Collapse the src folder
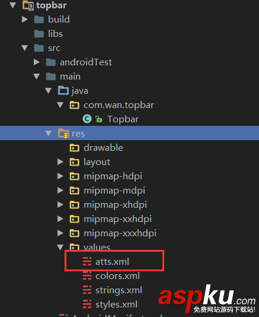Viewport: 259px width, 317px height. [25, 48]
